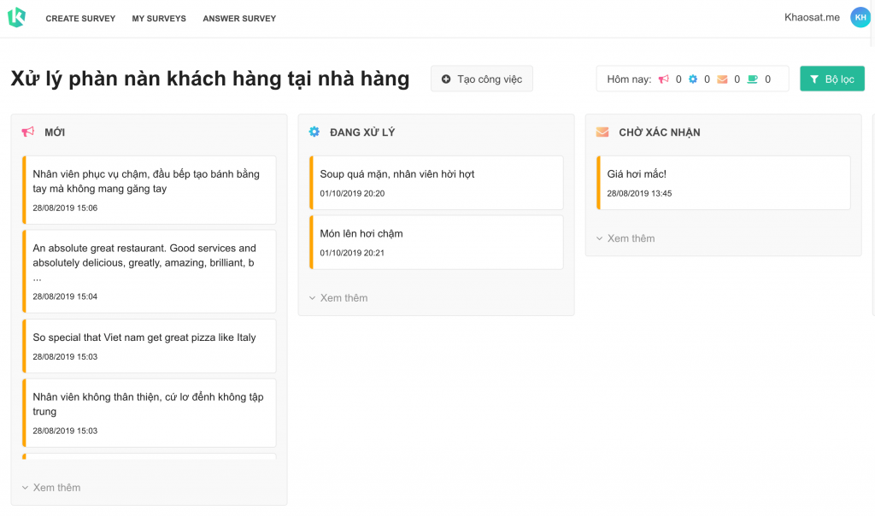Click the Tạo công việc button

482,79
